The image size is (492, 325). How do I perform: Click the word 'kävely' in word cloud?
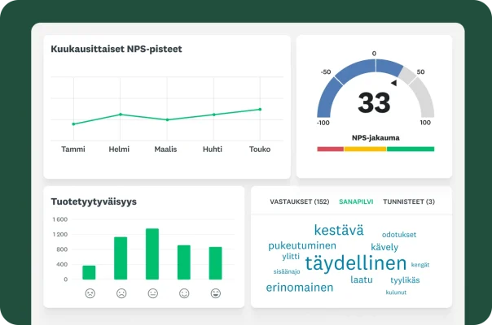pos(384,247)
